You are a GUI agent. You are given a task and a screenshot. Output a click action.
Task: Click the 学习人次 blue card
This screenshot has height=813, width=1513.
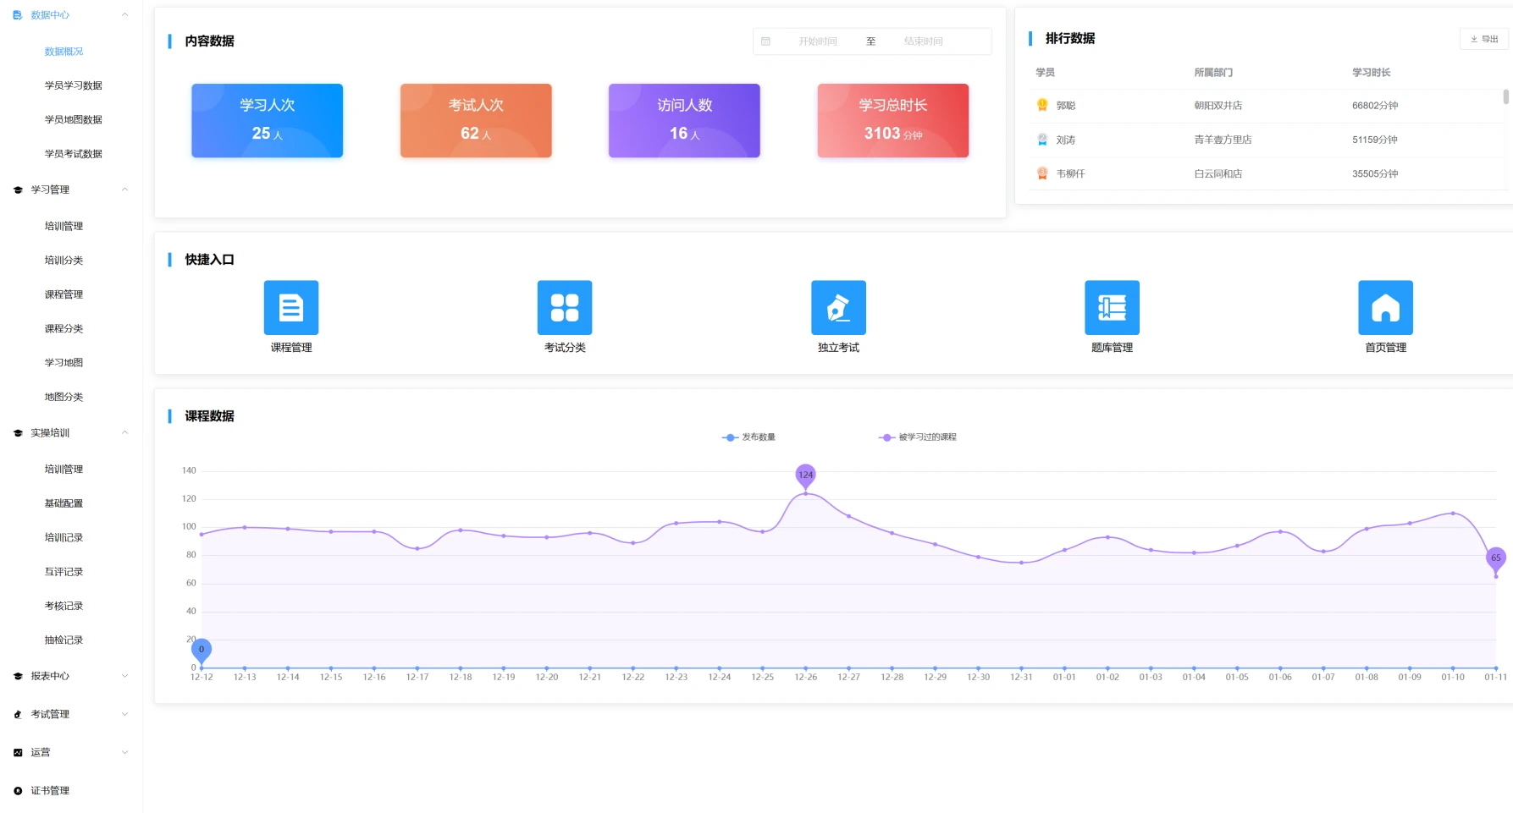coord(267,120)
